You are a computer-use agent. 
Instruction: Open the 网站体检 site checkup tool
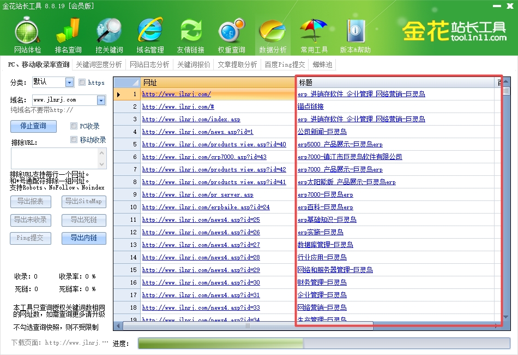(27, 34)
